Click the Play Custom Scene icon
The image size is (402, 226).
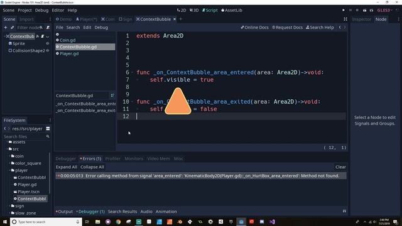tap(371, 10)
